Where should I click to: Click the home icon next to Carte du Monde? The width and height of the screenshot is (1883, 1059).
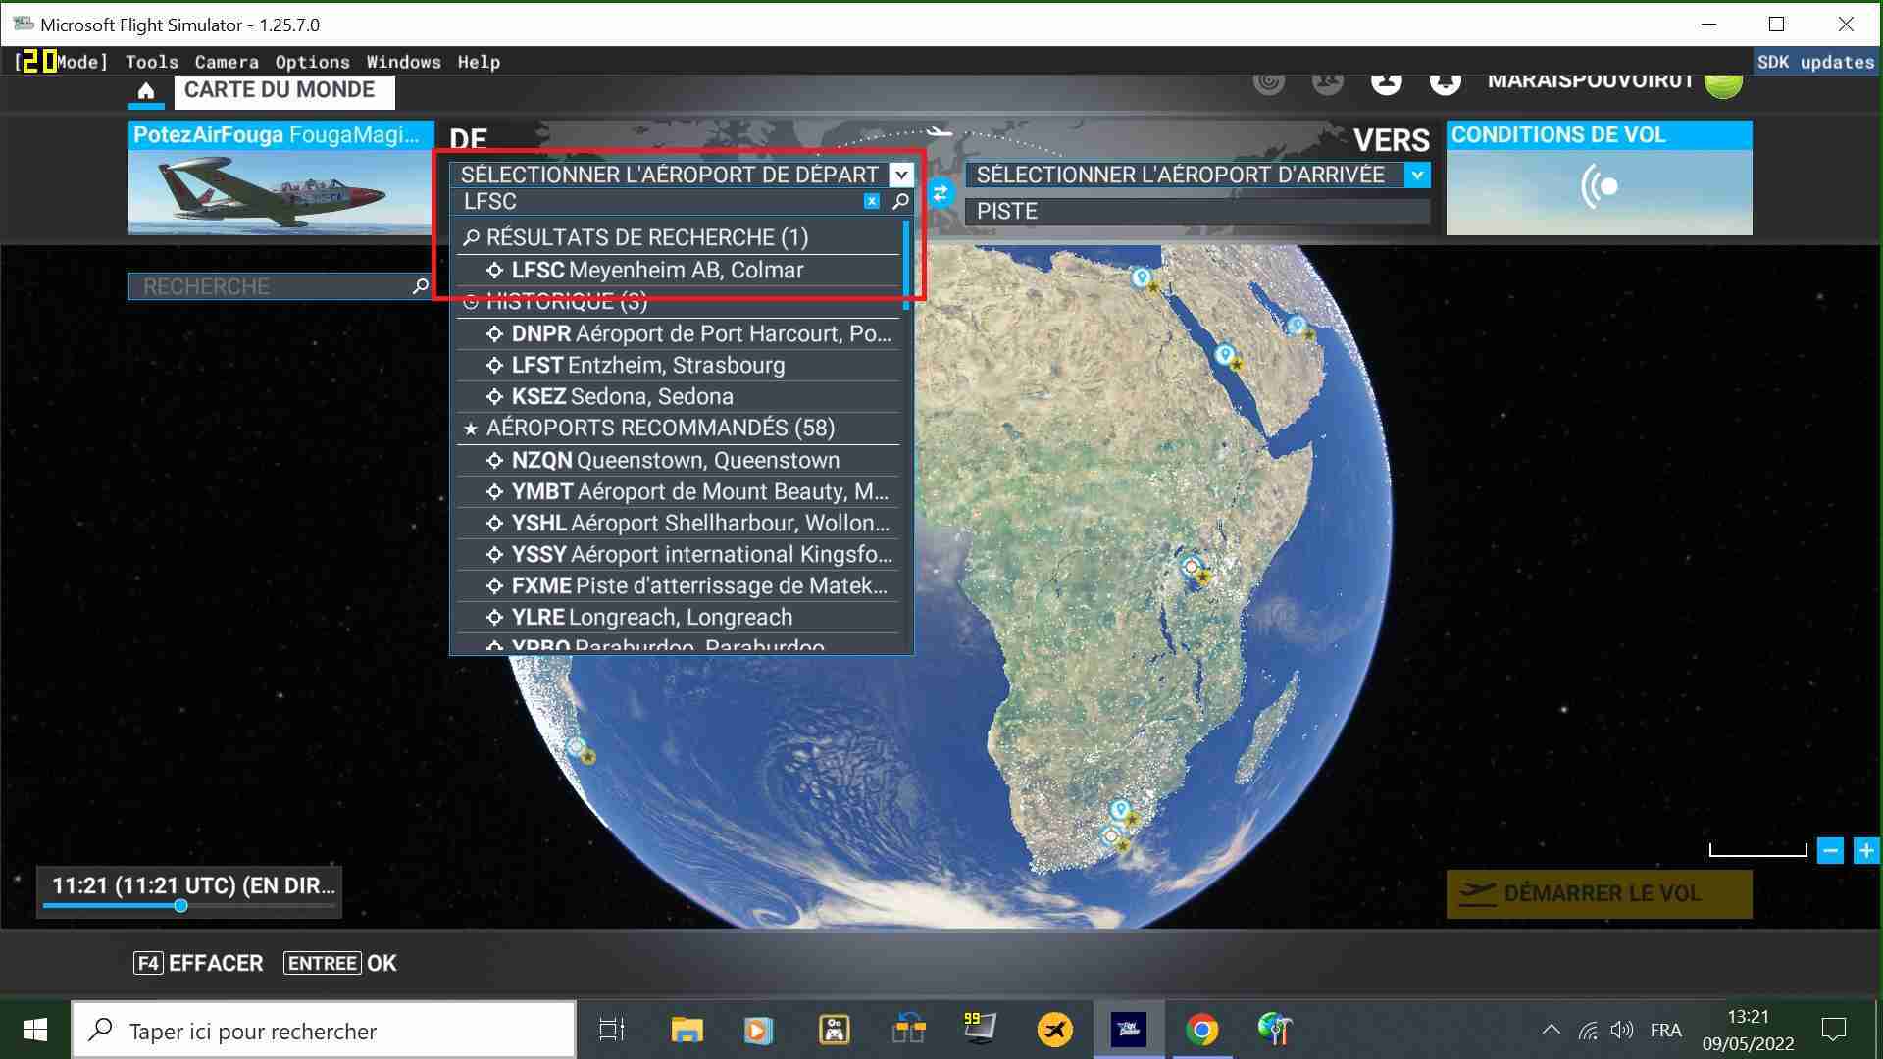146,91
